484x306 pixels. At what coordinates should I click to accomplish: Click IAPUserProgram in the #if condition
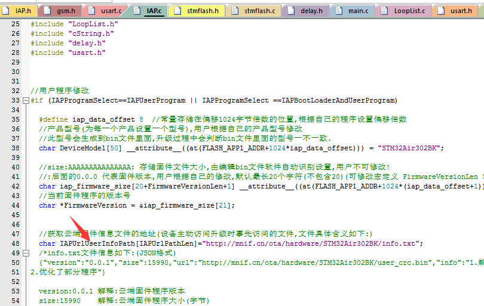(156, 100)
